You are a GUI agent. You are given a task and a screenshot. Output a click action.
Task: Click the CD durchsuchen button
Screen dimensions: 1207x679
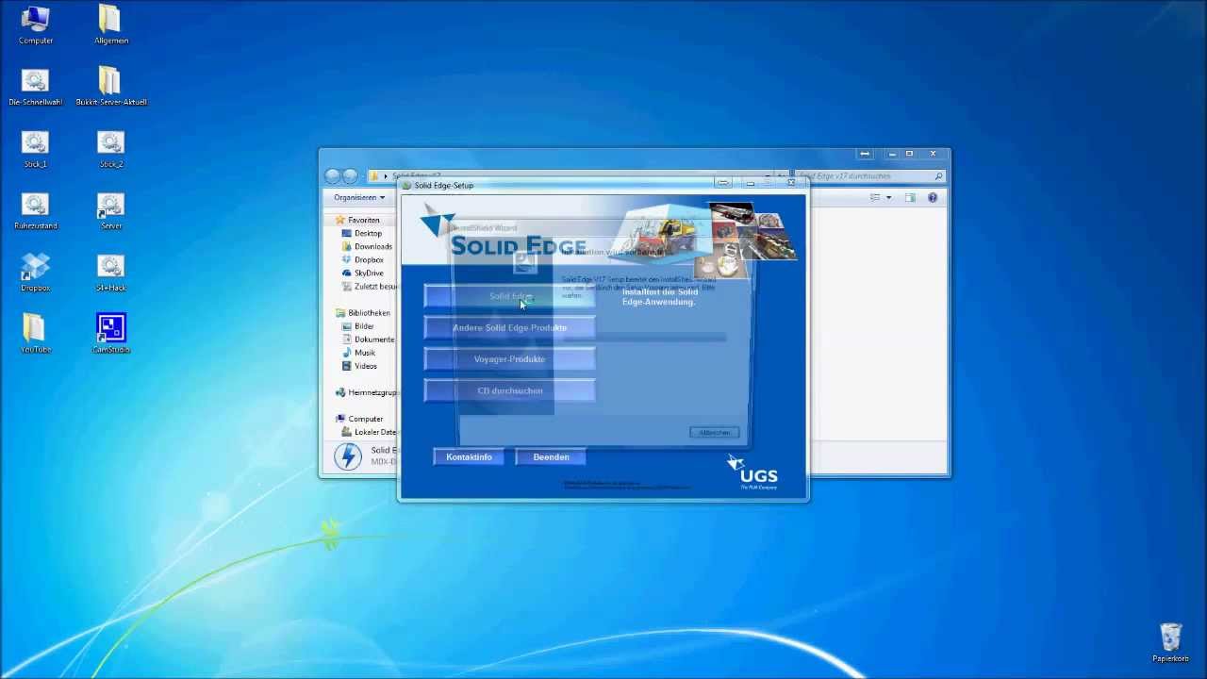tap(509, 390)
